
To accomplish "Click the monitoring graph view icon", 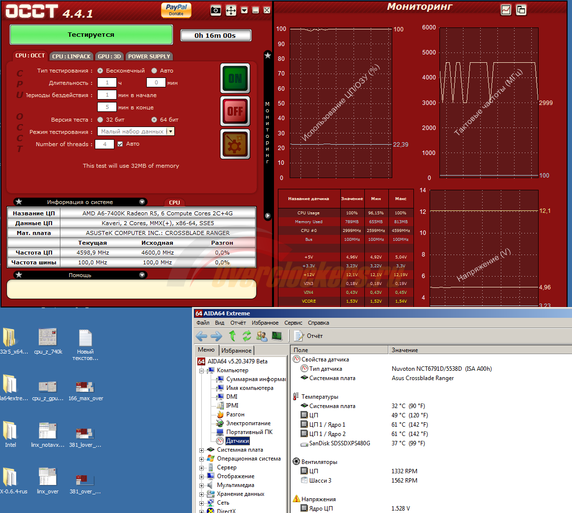I will point(506,10).
